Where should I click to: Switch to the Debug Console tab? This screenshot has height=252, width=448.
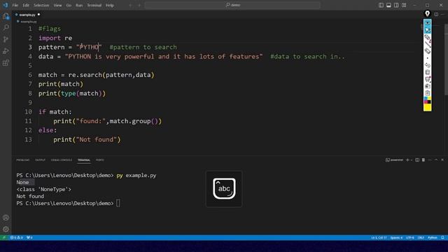(62, 160)
